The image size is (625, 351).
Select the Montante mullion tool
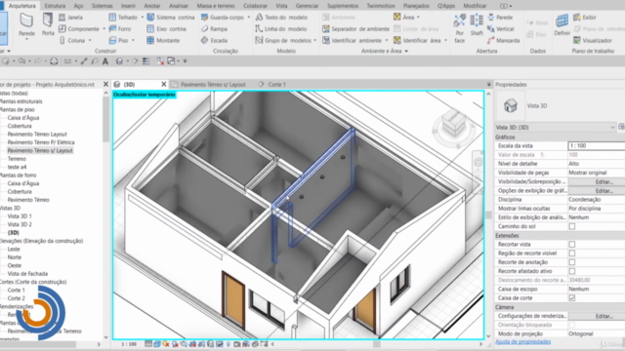coord(163,41)
